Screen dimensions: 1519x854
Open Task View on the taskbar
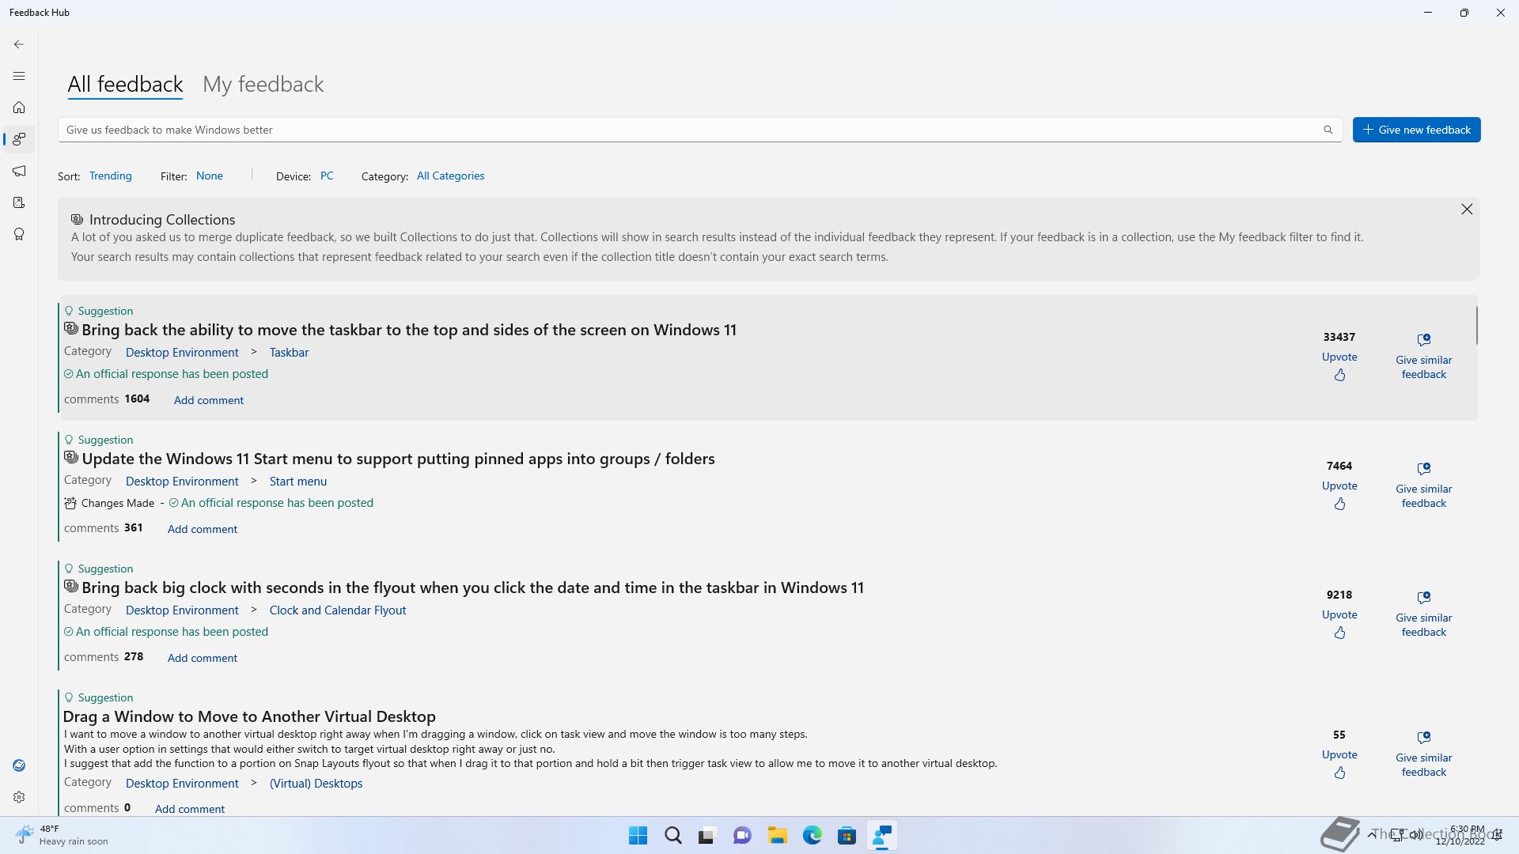point(707,836)
